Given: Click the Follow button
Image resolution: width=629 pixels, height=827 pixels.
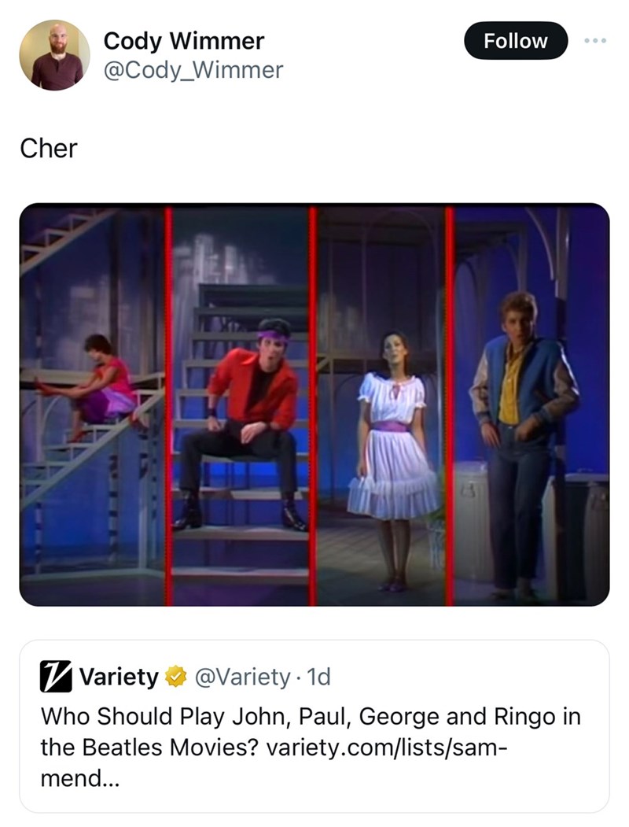Looking at the screenshot, I should [515, 41].
